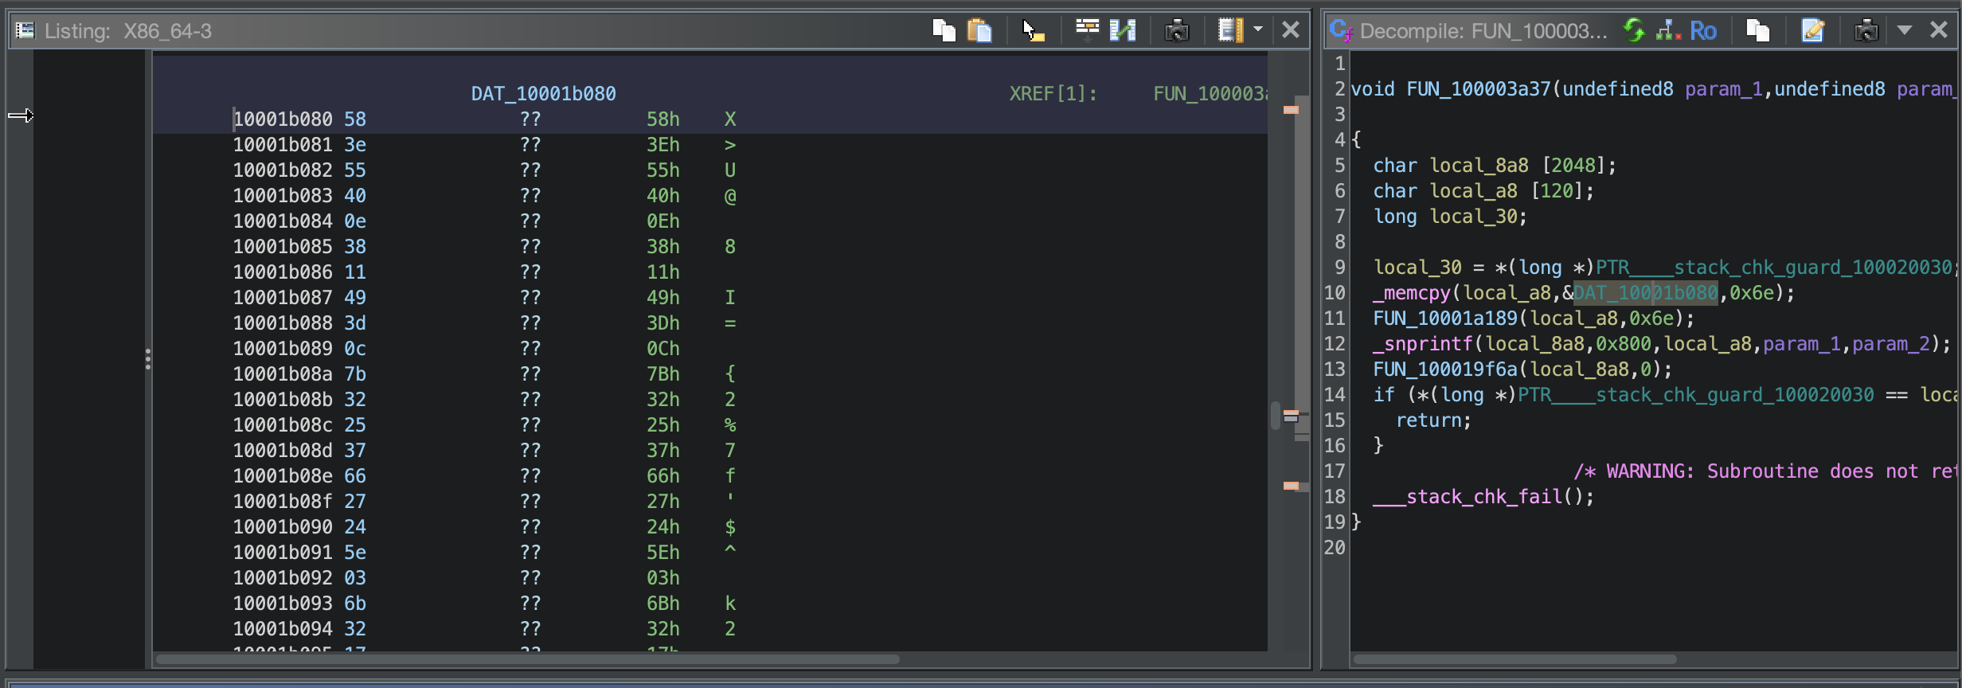The width and height of the screenshot is (1962, 688).
Task: Click the Decompile panel title icon
Action: pos(1341,30)
